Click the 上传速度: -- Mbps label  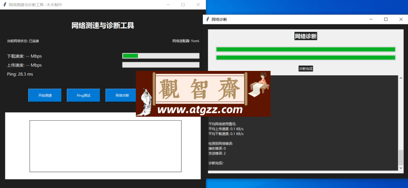point(24,65)
